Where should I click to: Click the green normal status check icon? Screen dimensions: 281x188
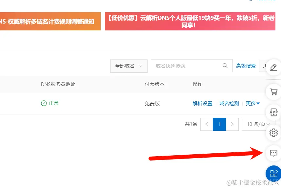(44, 103)
